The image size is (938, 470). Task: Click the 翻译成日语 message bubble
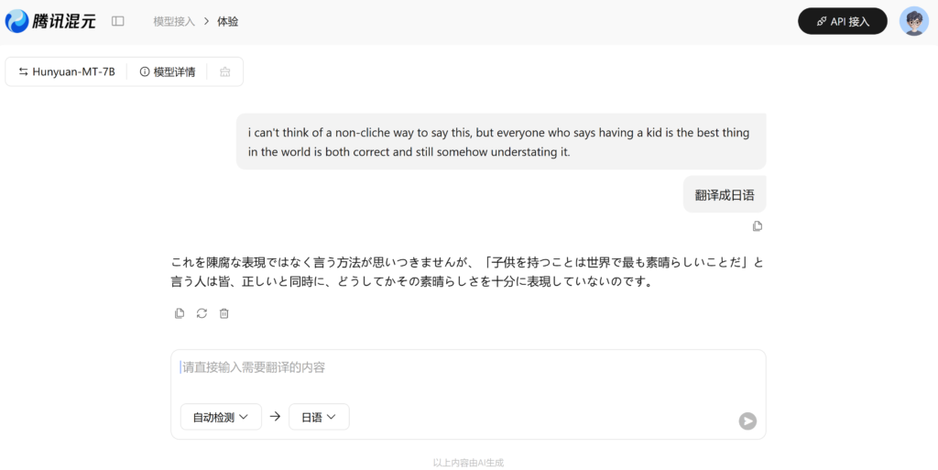point(725,194)
